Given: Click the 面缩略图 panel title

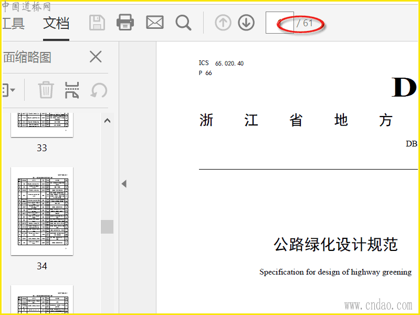Looking at the screenshot, I should pyautogui.click(x=27, y=57).
